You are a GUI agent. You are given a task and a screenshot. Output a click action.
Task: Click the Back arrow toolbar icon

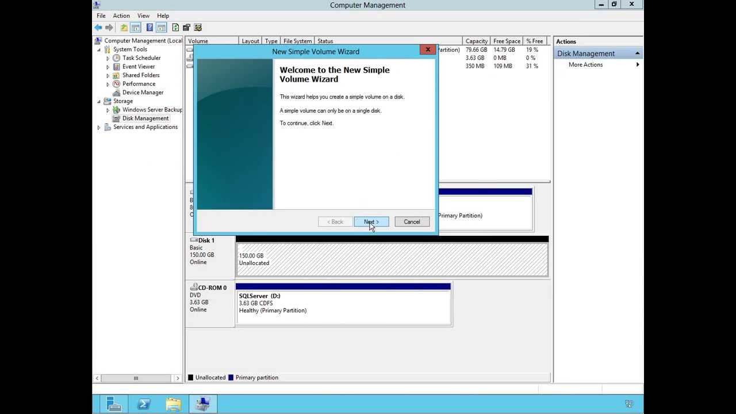[98, 28]
